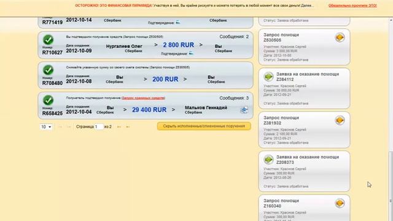Click the blue icon beside Мальков Геннадий
The image size is (393, 221).
244,110
